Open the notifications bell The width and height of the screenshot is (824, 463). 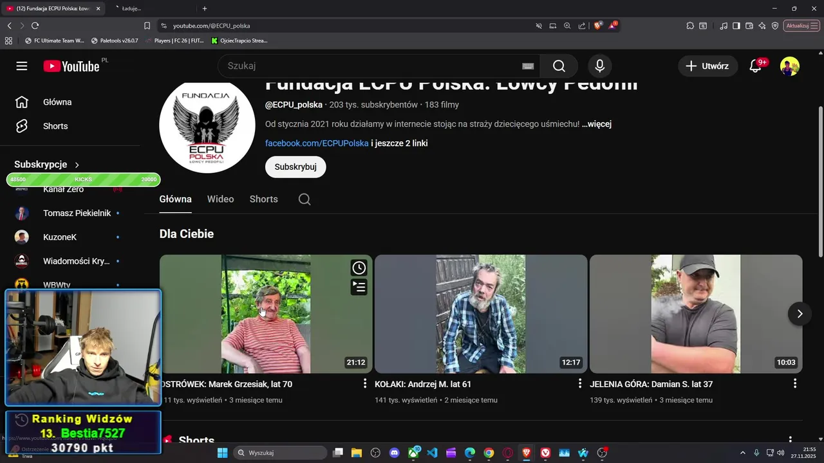tap(756, 66)
